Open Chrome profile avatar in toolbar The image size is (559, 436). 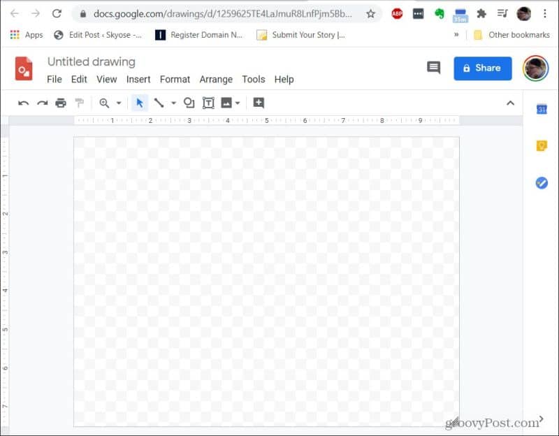523,14
